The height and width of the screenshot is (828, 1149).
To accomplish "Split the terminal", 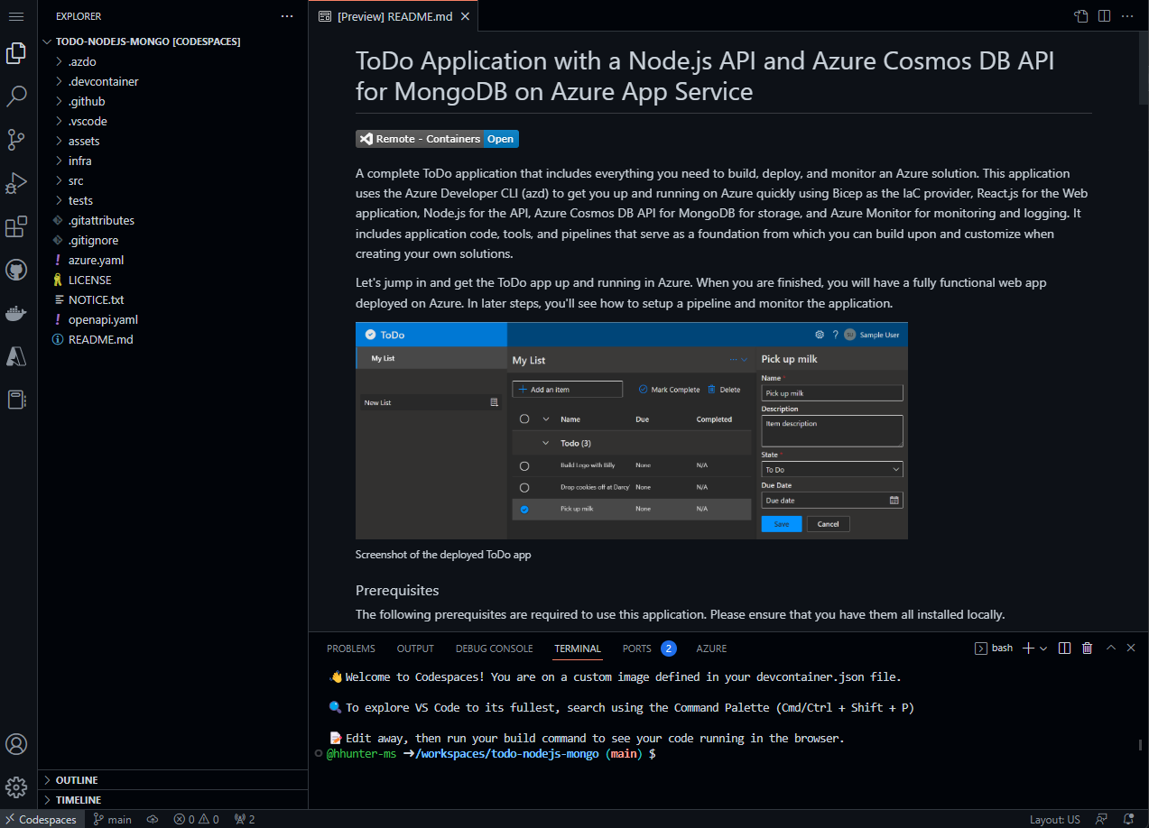I will coord(1064,648).
